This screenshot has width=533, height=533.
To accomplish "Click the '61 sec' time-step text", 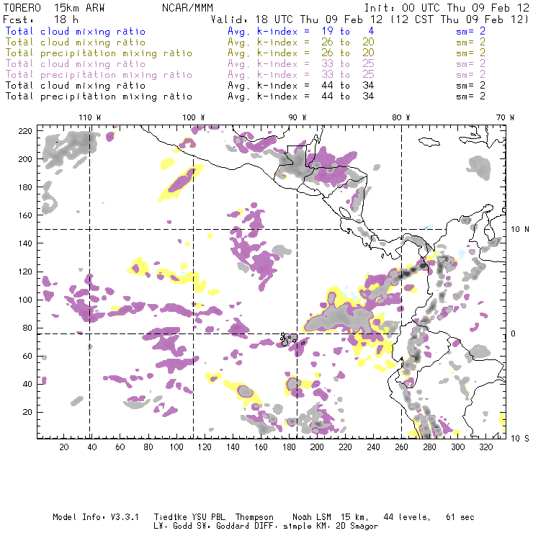I will pyautogui.click(x=460, y=517).
